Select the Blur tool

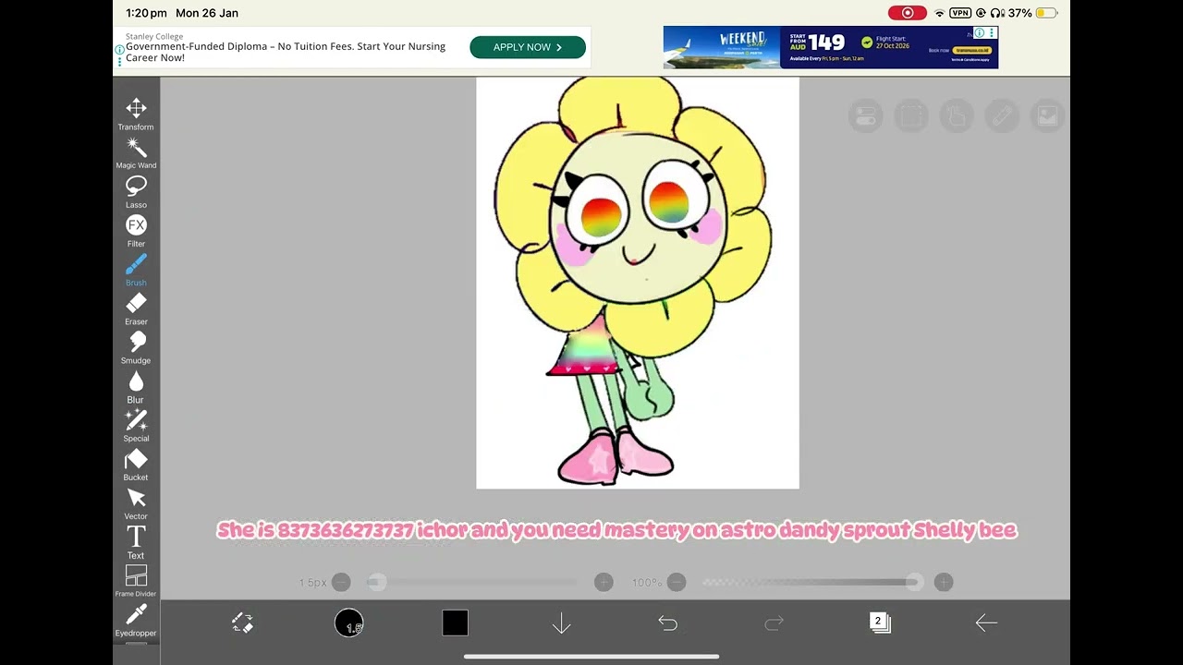coord(136,387)
